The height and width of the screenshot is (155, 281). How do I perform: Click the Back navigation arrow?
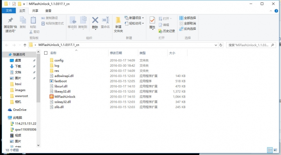pyautogui.click(x=7, y=45)
